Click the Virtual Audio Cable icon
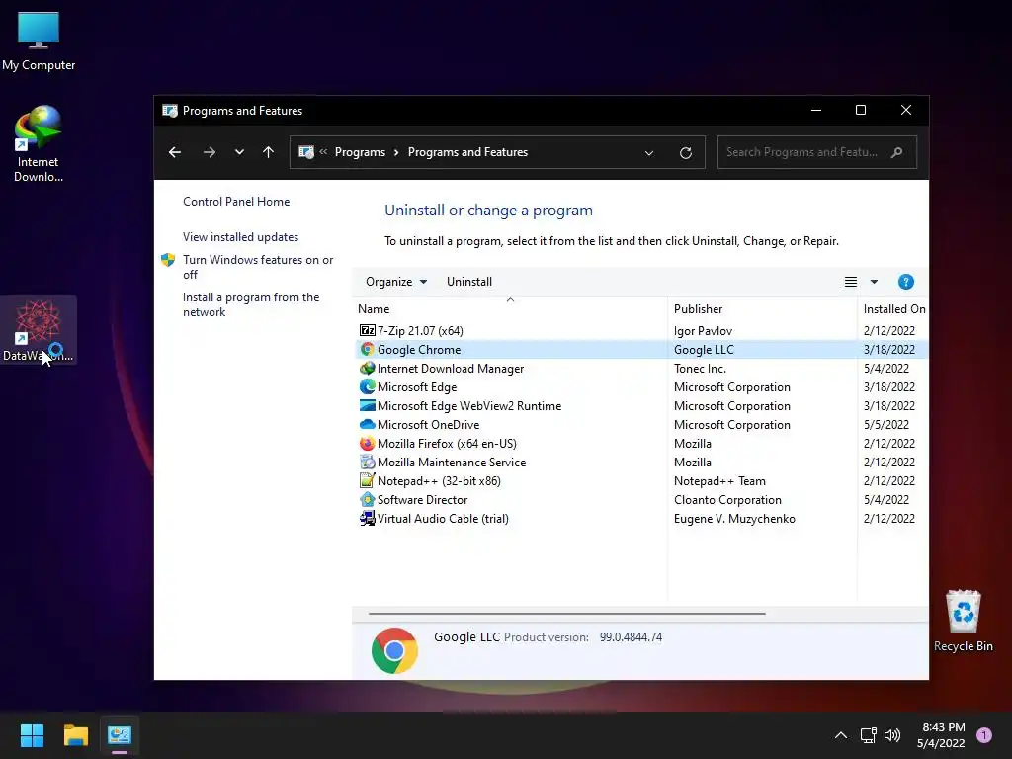 [x=368, y=518]
